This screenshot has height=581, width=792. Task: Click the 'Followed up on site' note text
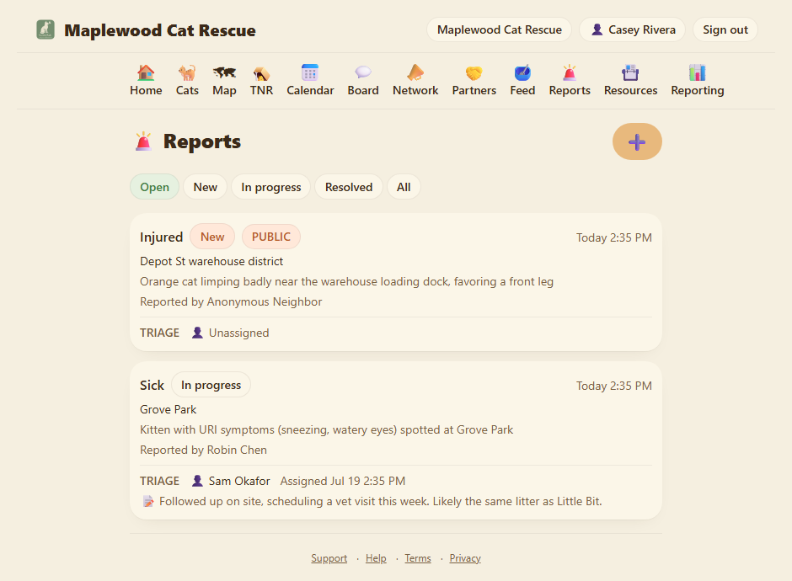point(380,501)
